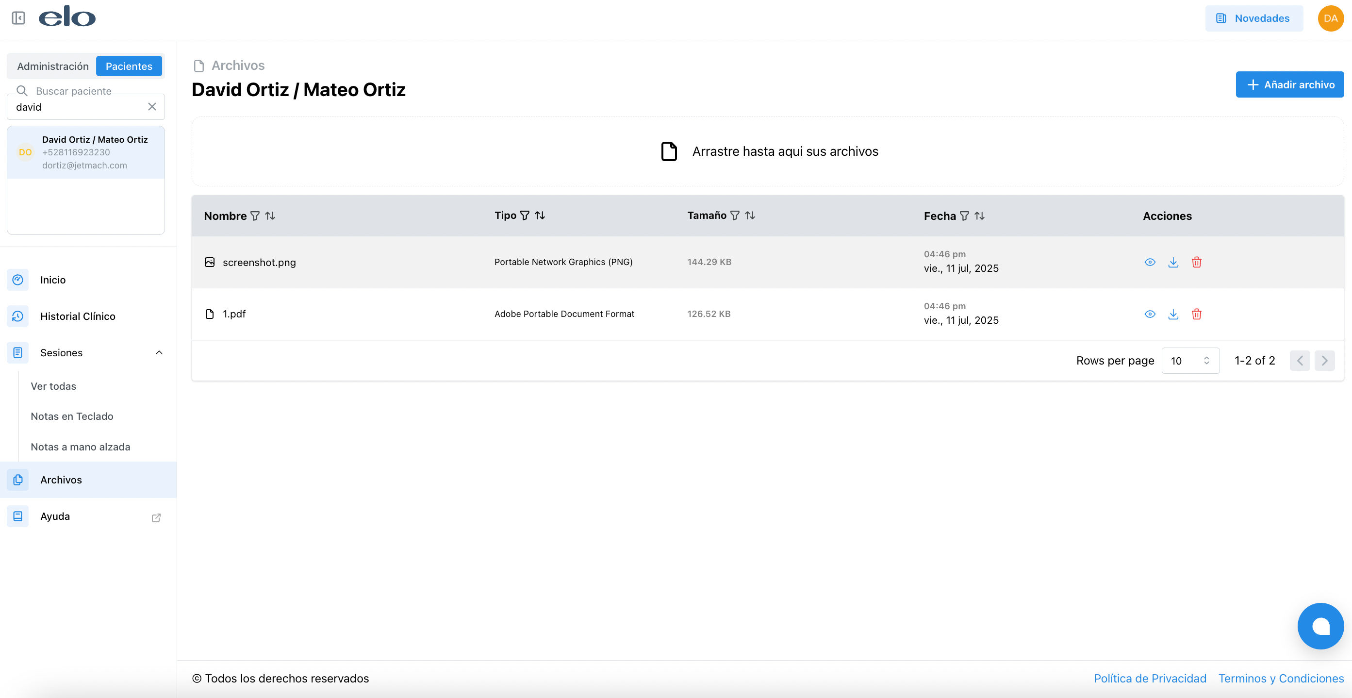Switch to the Administración tab
This screenshot has width=1352, height=698.
[x=52, y=66]
